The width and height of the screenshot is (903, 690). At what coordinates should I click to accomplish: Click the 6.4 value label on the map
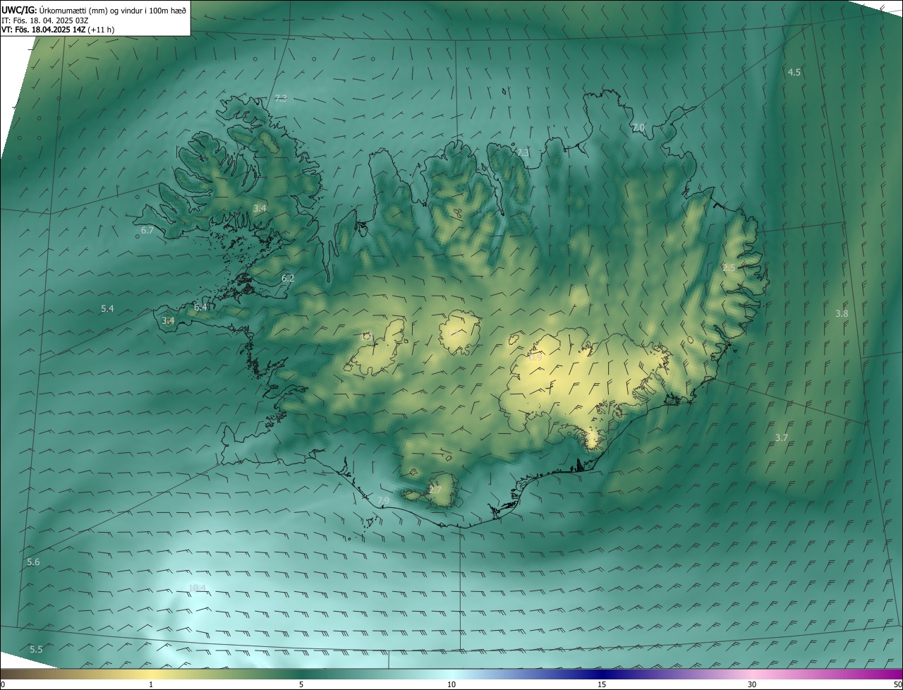click(200, 308)
